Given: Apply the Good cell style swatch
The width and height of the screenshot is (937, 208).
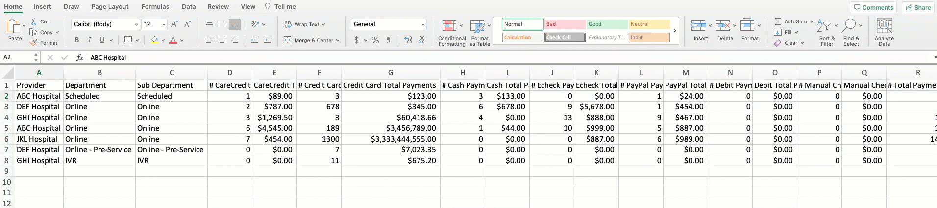Looking at the screenshot, I should click(x=607, y=24).
